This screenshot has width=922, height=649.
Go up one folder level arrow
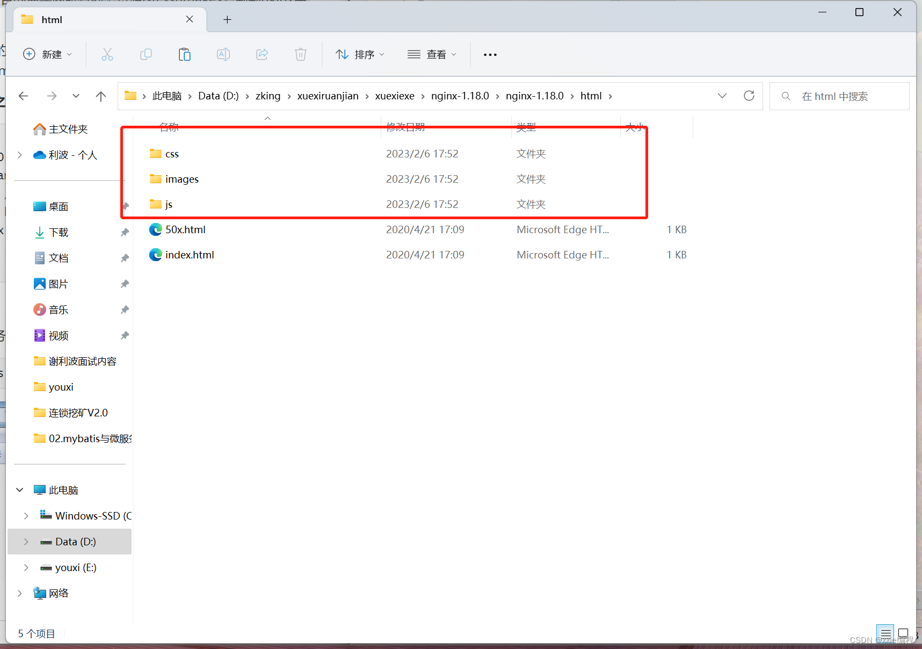click(100, 96)
